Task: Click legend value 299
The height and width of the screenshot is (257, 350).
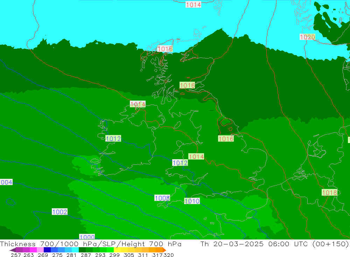Action: 114,255
